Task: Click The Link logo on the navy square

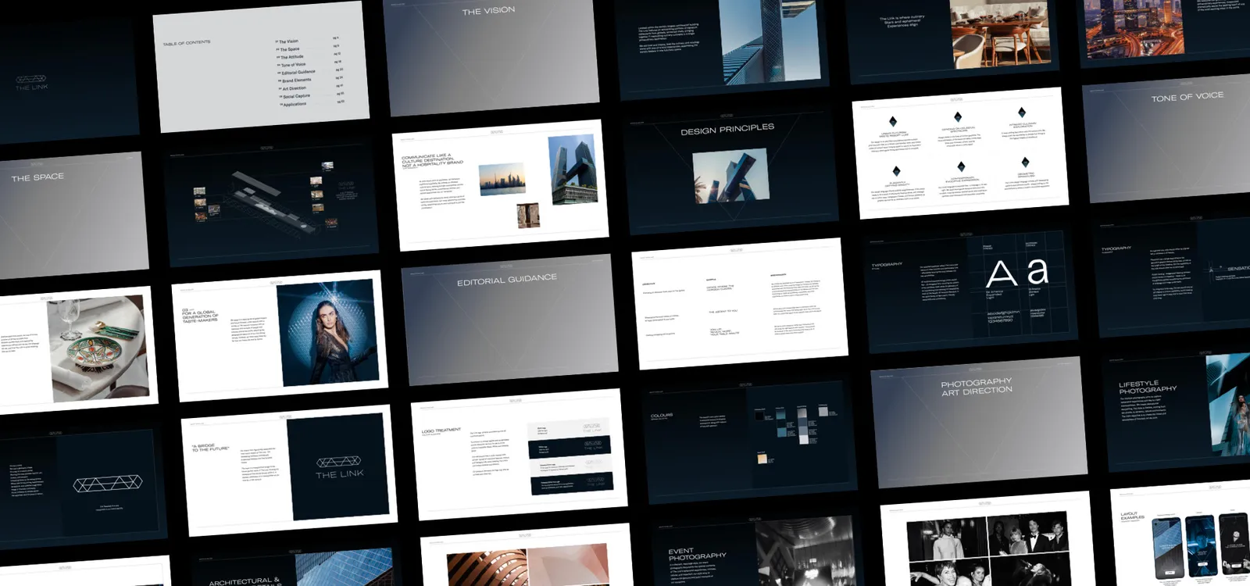Action: tap(340, 467)
